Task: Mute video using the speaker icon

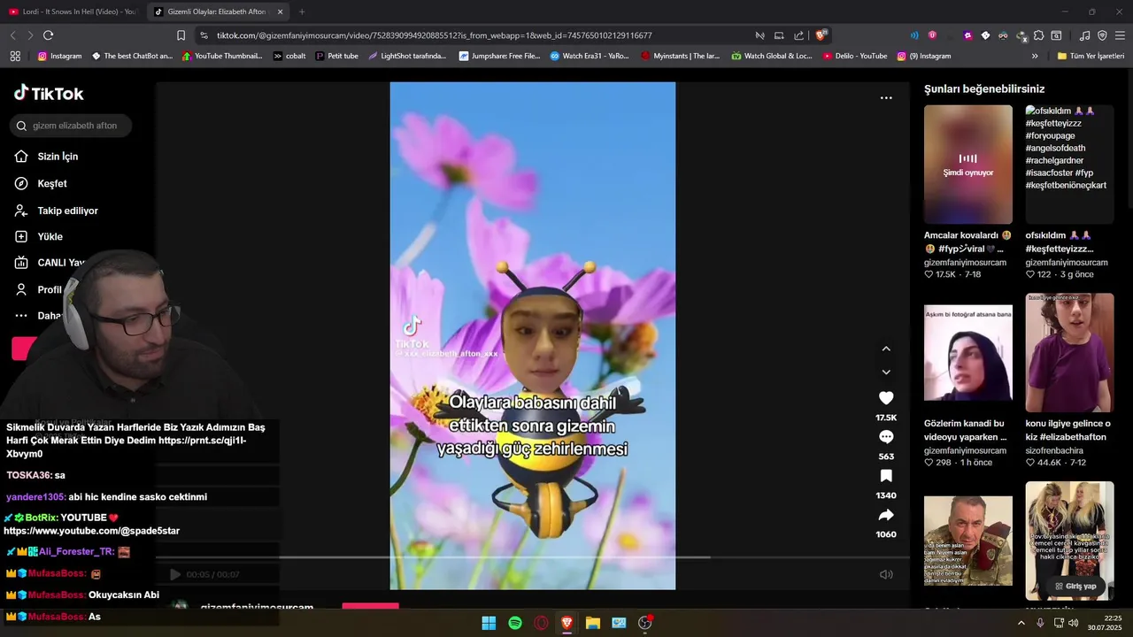Action: click(886, 574)
